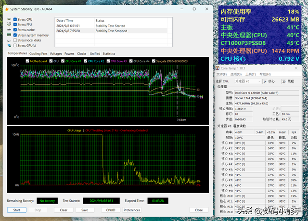Click the 核心 #7 load value 35%
The width and height of the screenshot is (308, 221).
click(294, 180)
